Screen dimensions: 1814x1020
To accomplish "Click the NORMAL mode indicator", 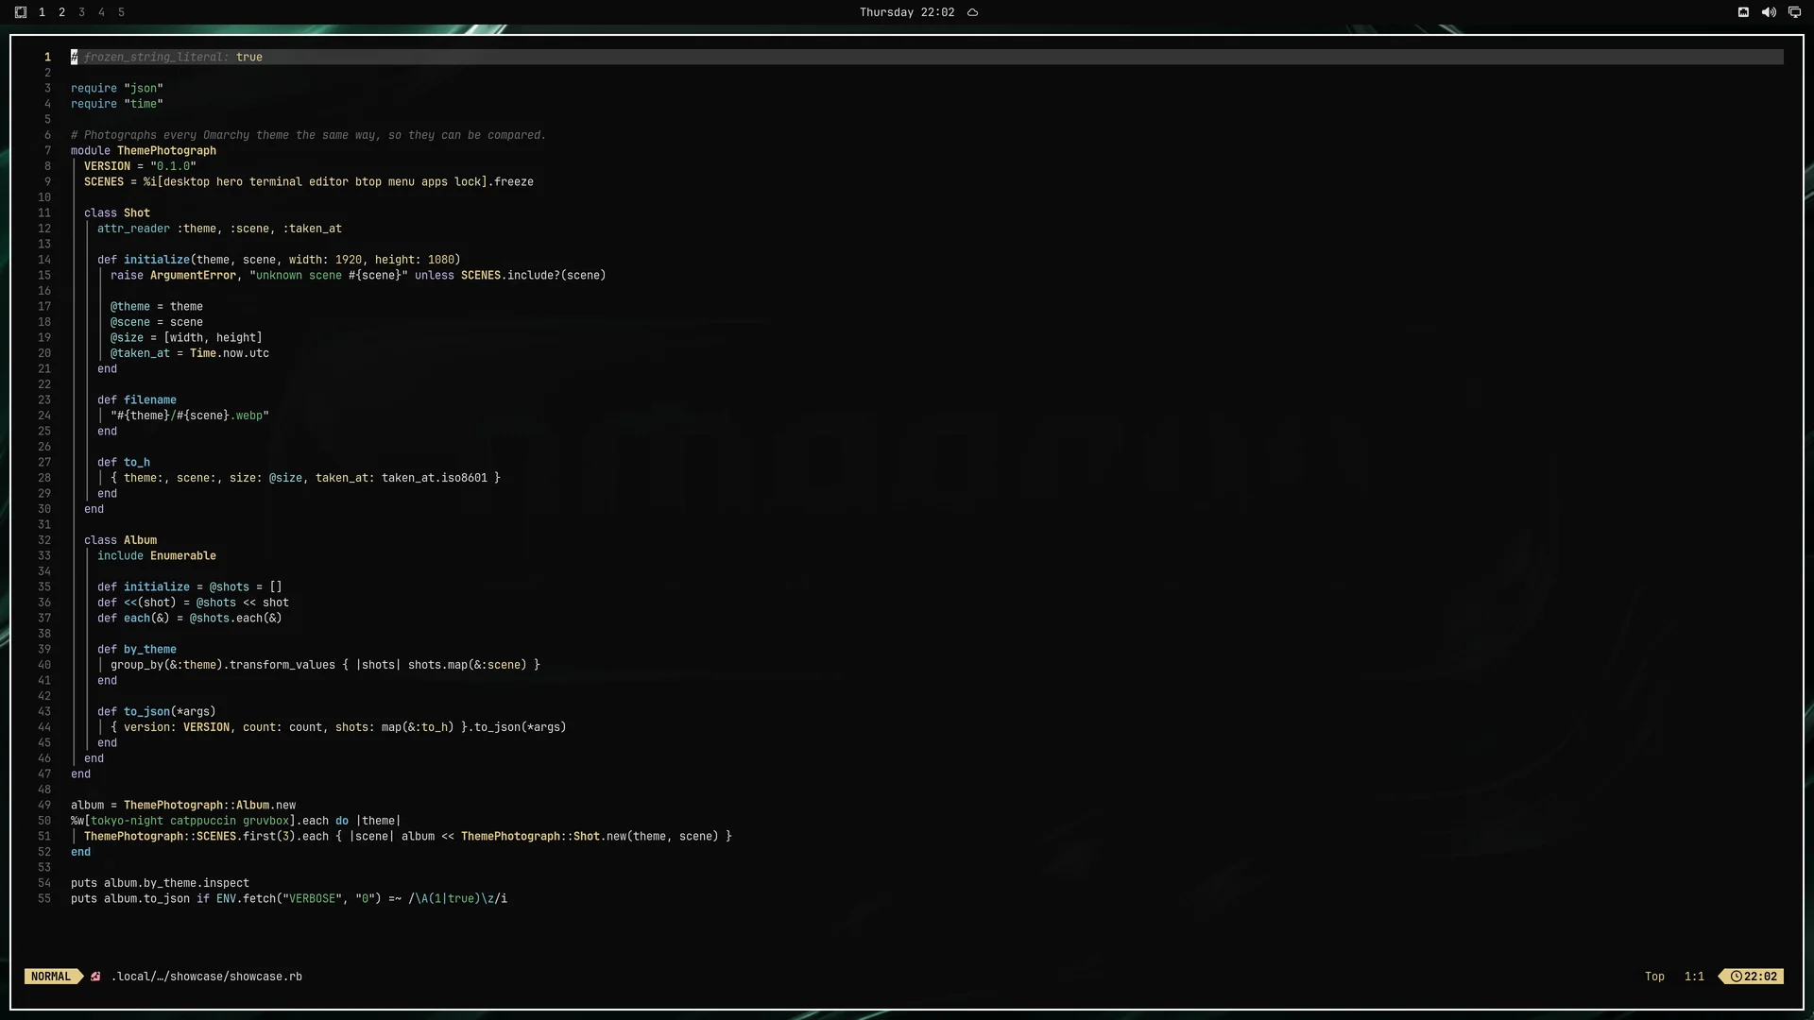I will 51,977.
